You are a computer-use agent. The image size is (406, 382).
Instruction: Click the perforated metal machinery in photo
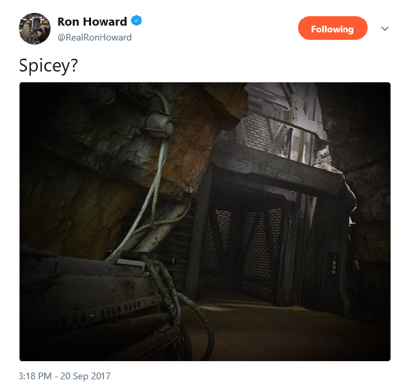click(x=90, y=296)
